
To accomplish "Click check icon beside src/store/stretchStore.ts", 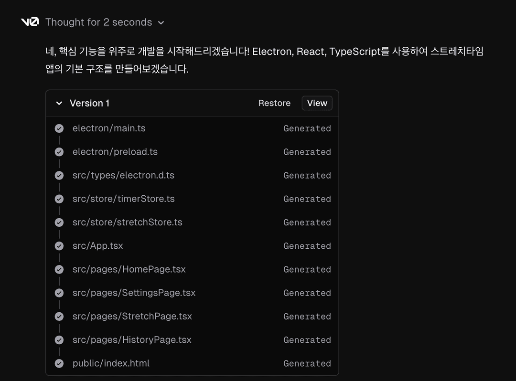I will (59, 222).
